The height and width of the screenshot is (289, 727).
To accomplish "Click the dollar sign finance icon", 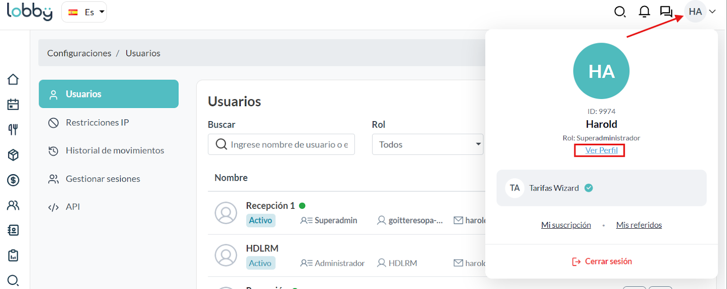I will click(x=13, y=180).
